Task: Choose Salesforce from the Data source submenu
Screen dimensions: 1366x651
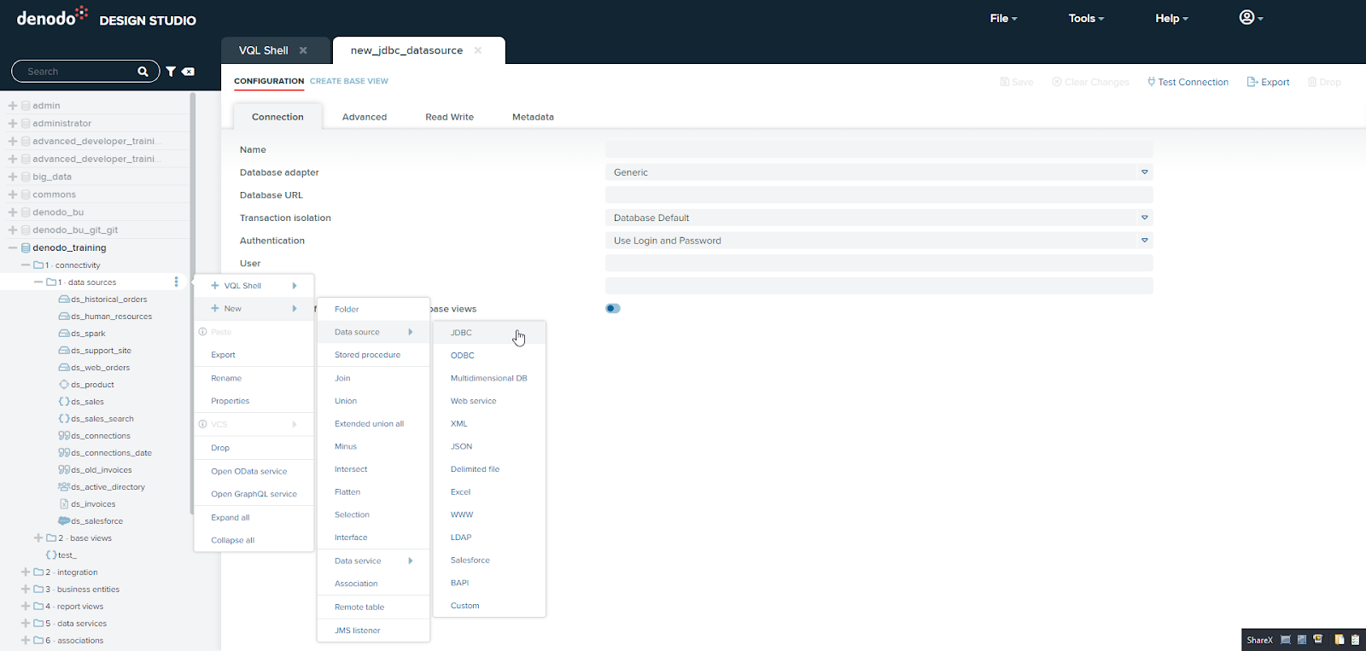Action: pos(489,561)
